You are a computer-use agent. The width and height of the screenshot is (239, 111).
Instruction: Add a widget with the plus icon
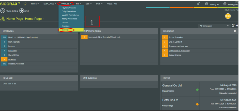coord(237,26)
